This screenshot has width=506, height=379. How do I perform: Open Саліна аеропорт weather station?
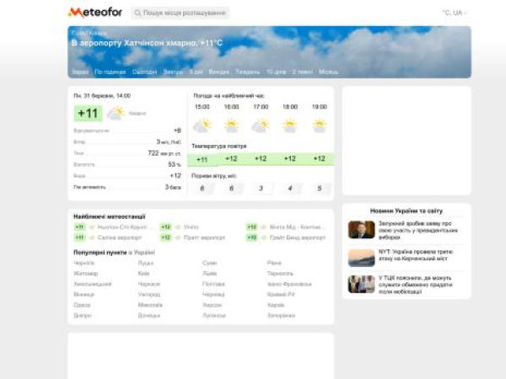(120, 238)
